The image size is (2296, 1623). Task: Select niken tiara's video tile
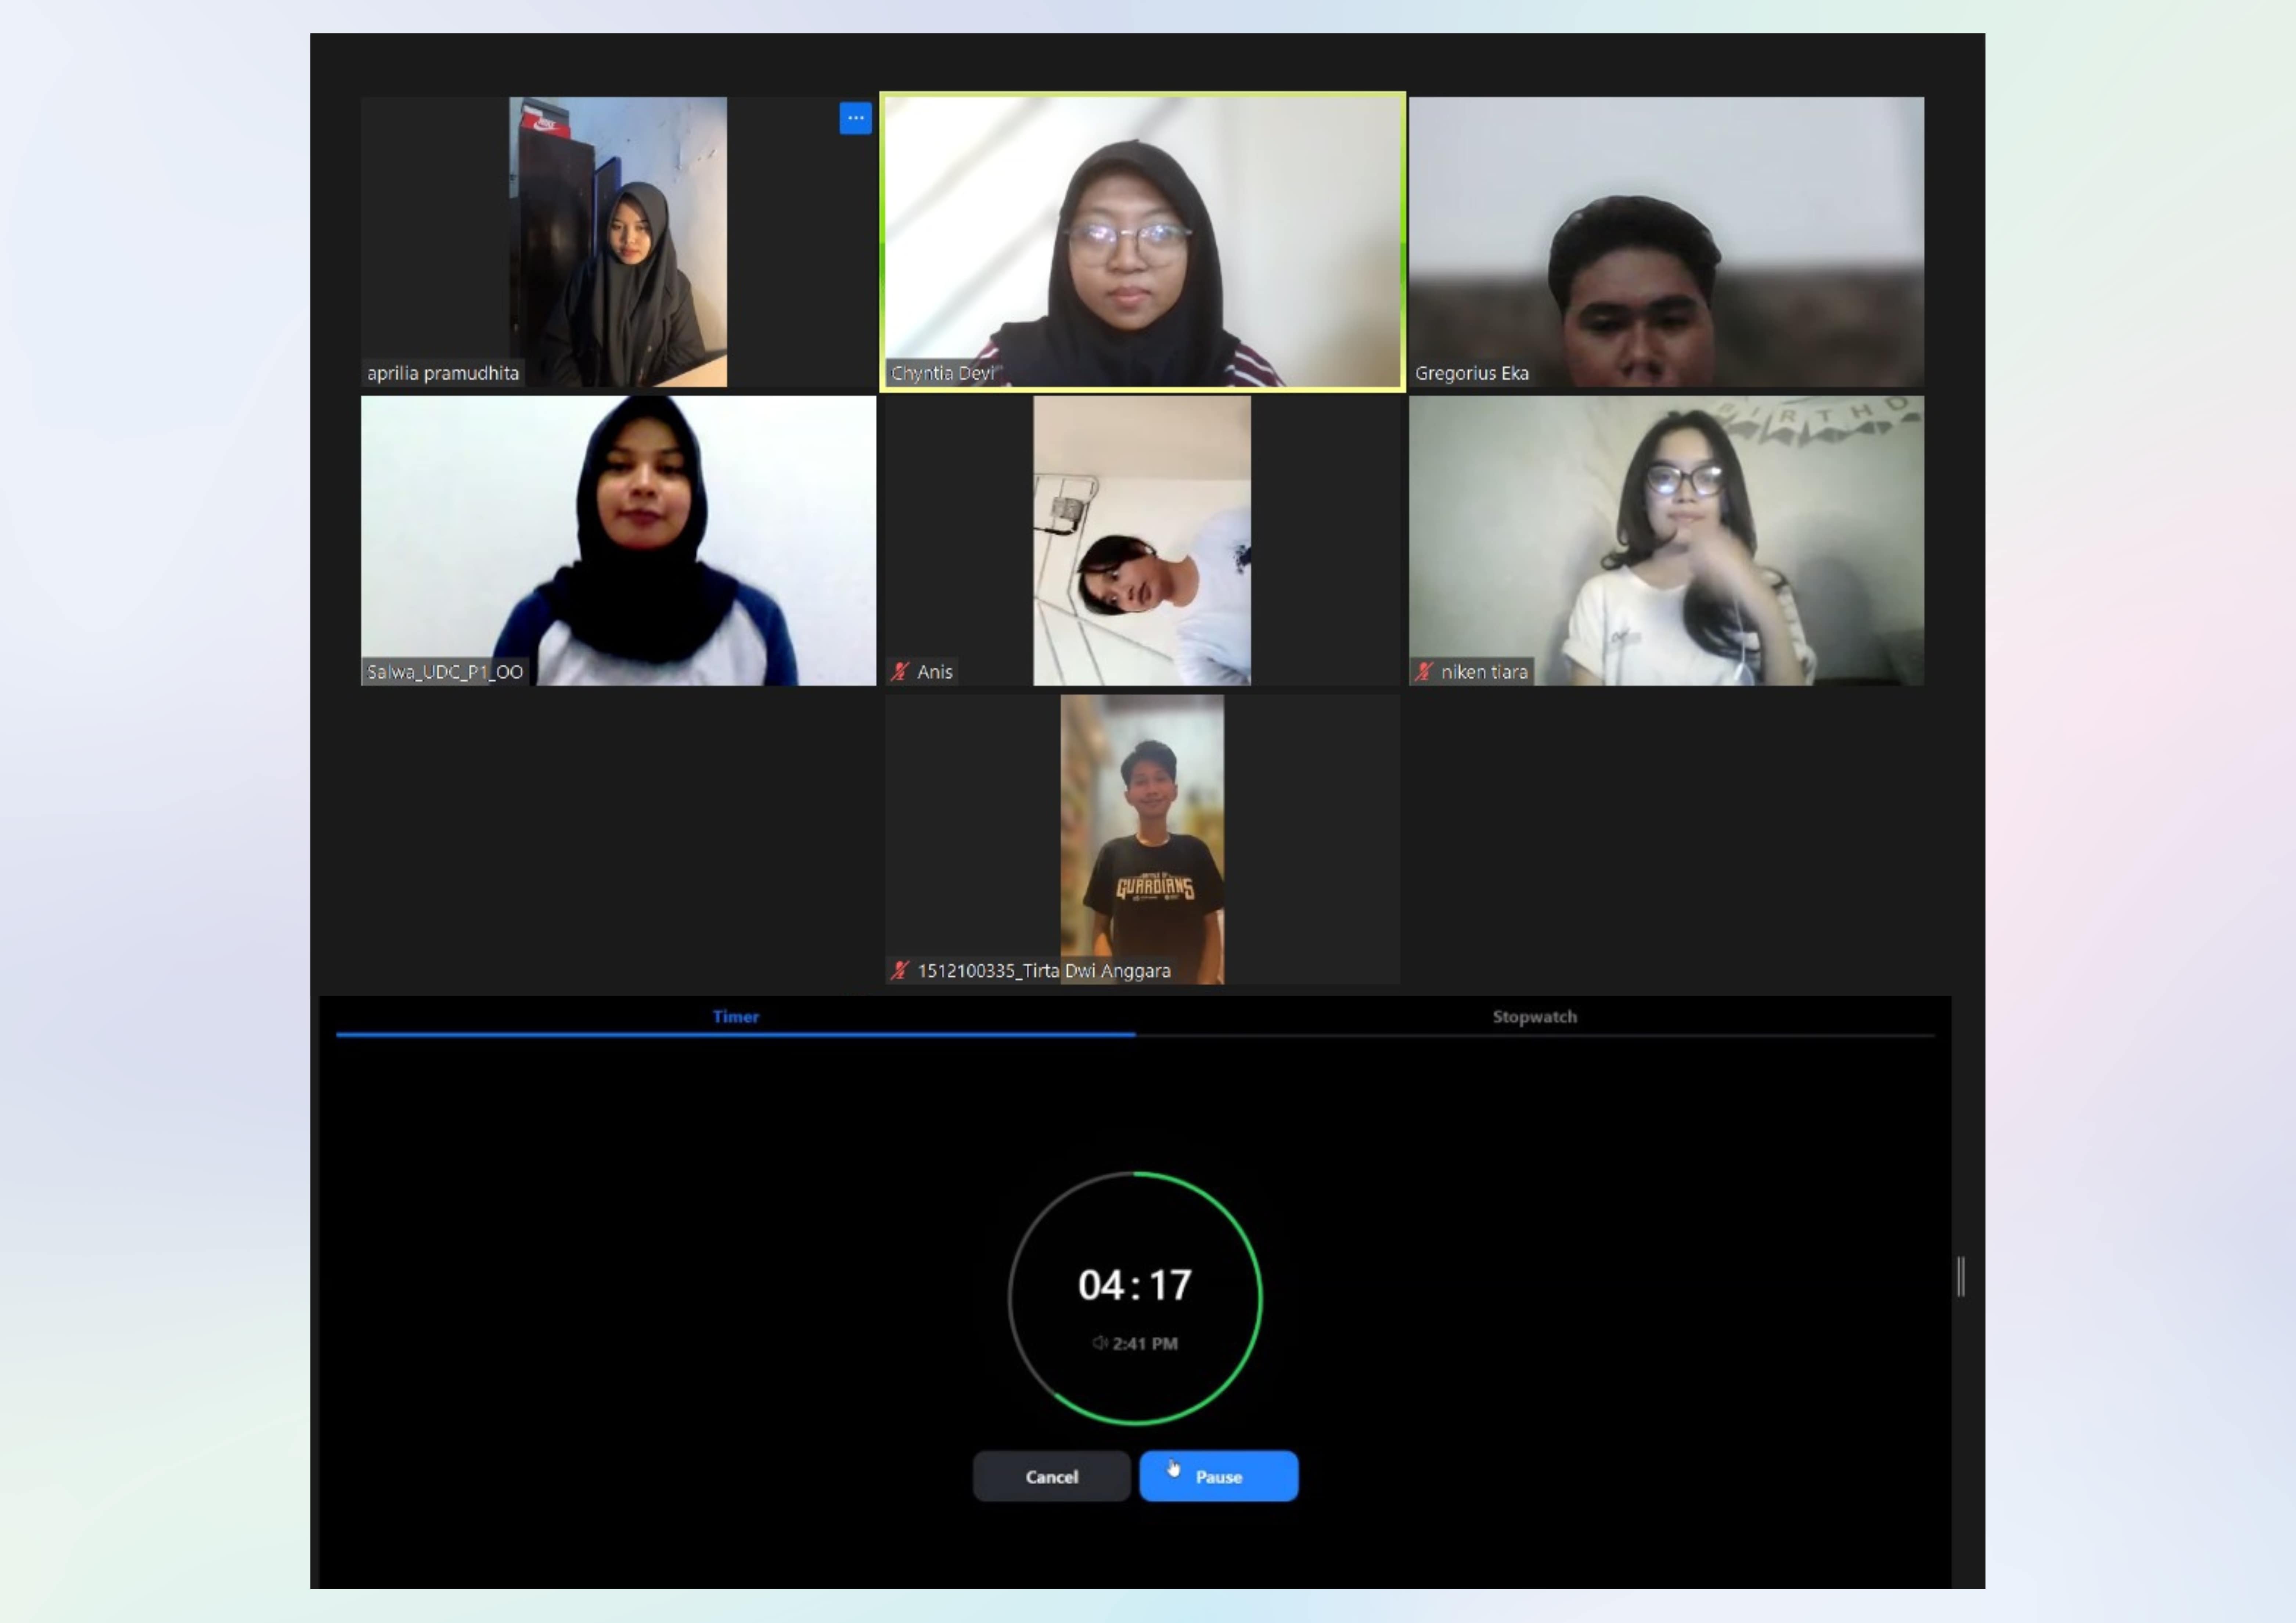[x=1666, y=541]
